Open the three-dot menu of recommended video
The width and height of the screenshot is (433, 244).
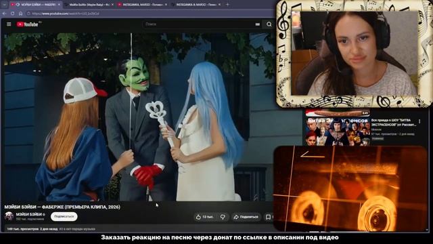419,121
